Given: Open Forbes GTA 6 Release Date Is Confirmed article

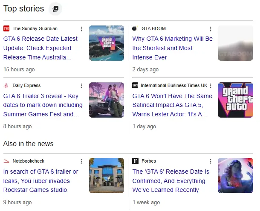Looking at the screenshot, I should pos(171,181).
